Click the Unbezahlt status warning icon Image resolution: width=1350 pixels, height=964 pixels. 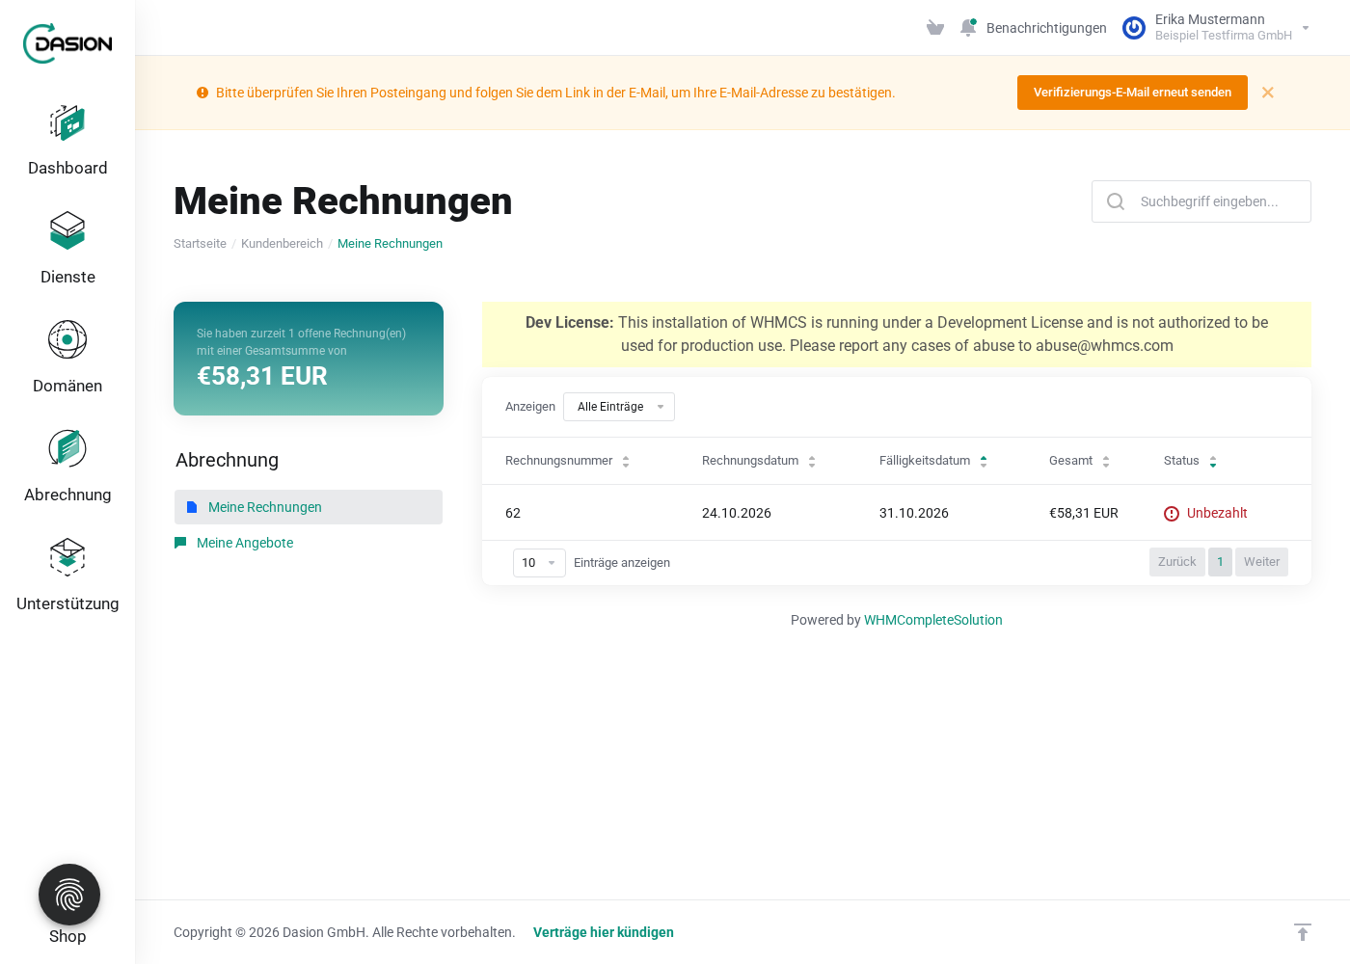point(1172,514)
